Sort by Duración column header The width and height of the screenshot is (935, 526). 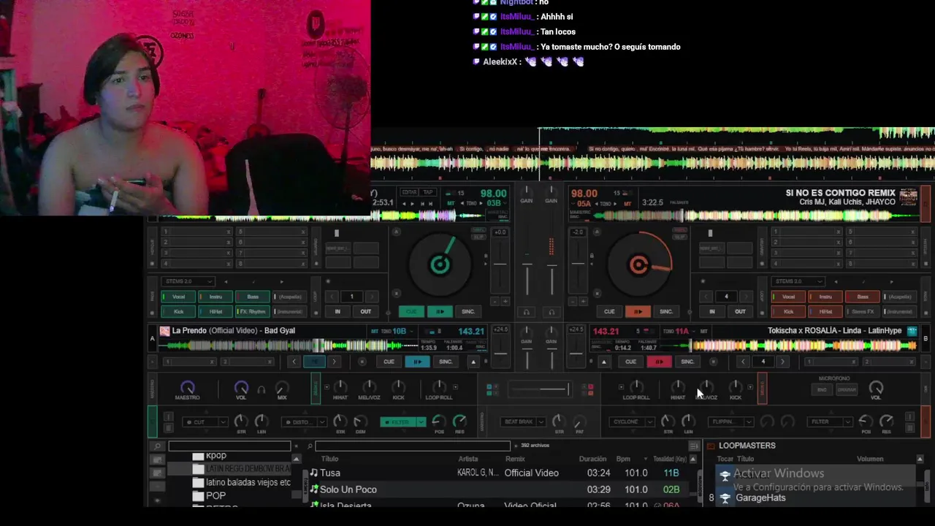592,459
